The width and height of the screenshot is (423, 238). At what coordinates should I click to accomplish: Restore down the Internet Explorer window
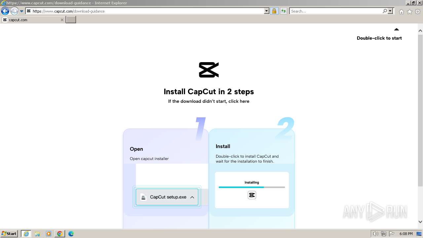[x=413, y=3]
